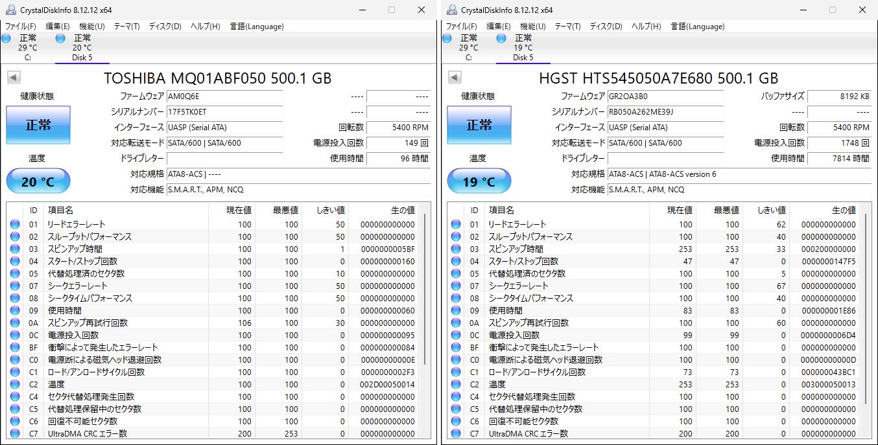The image size is (878, 445).
Task: Open the ヘルプ(H) menu in the HGST window
Action: tap(645, 27)
